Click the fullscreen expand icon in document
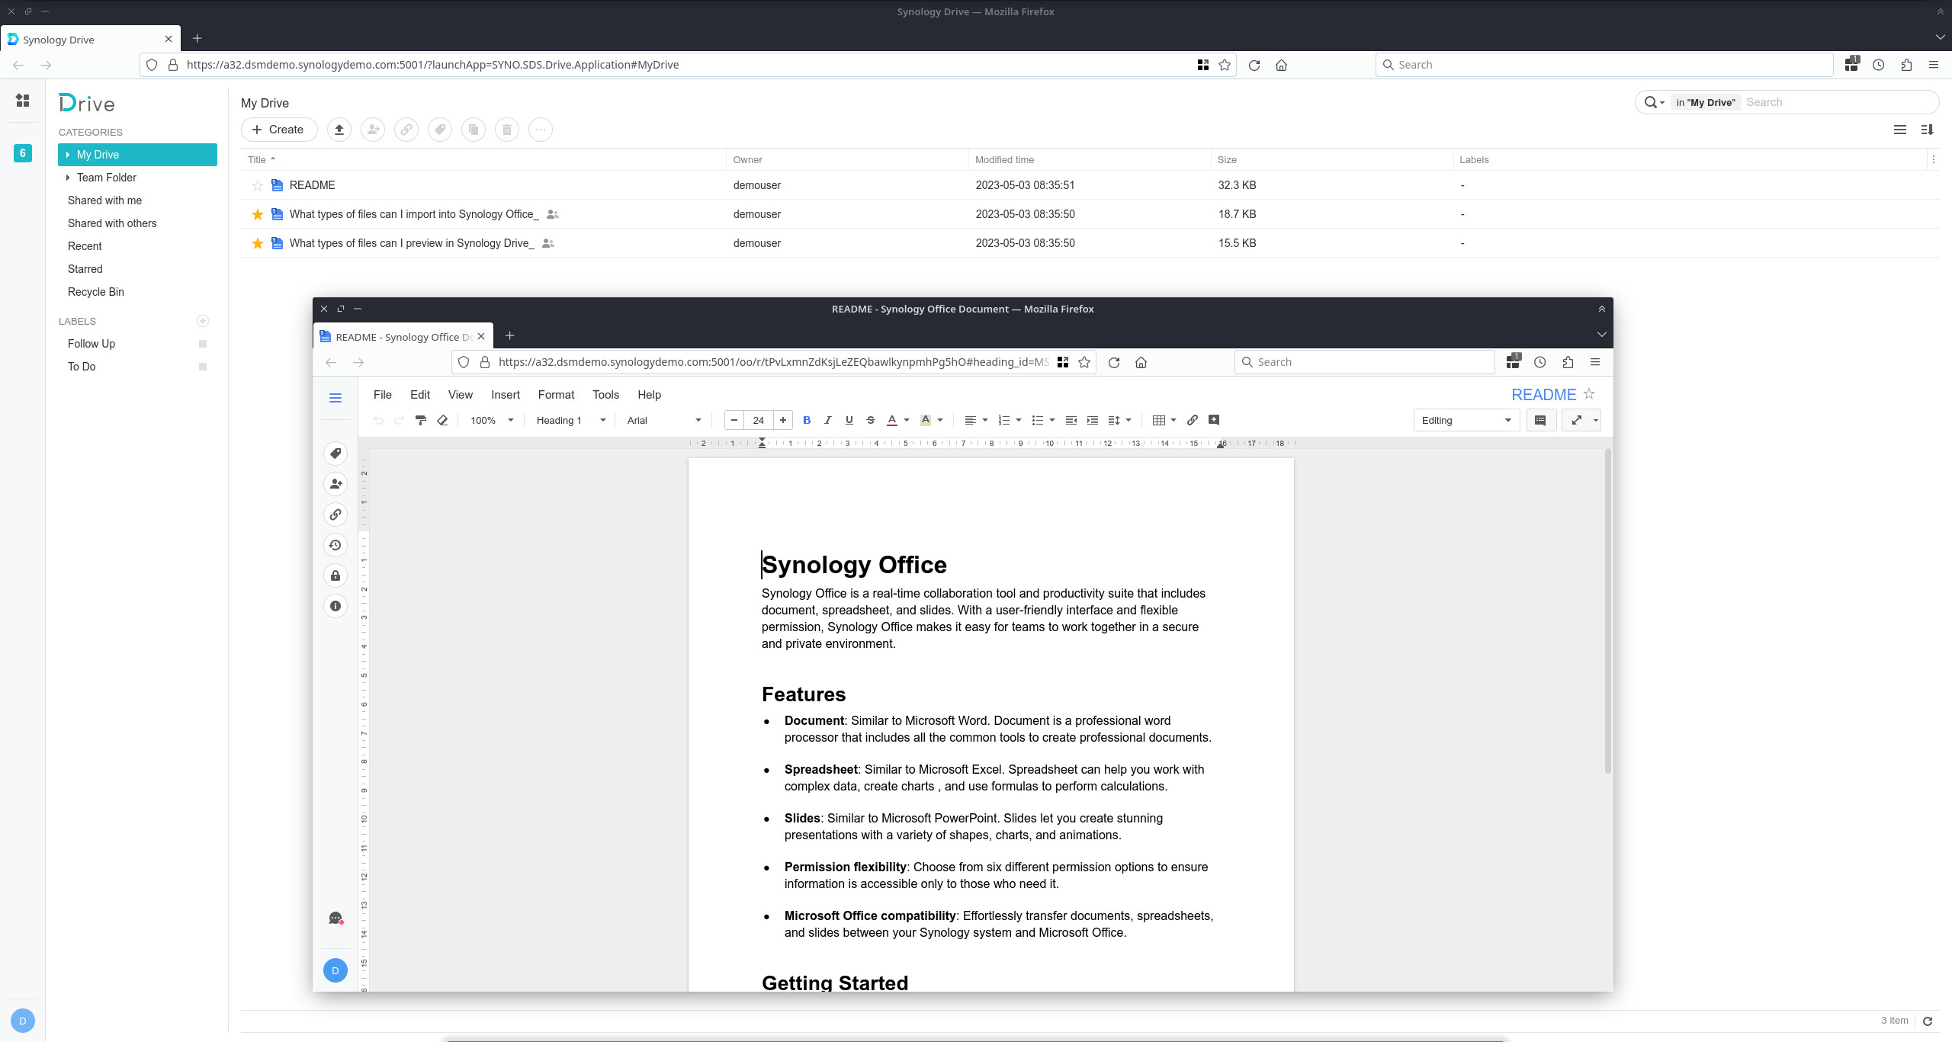Viewport: 1952px width, 1042px height. click(x=1577, y=420)
